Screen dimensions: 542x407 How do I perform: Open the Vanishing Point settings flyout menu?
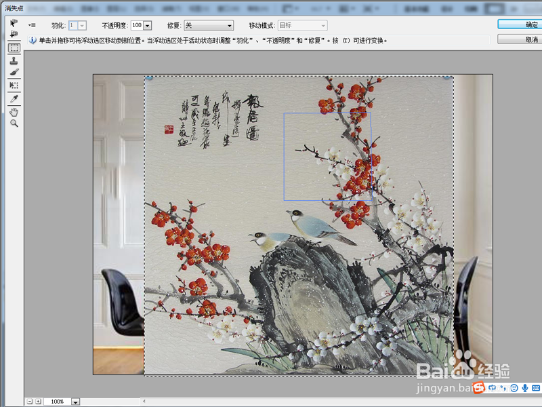[32, 25]
